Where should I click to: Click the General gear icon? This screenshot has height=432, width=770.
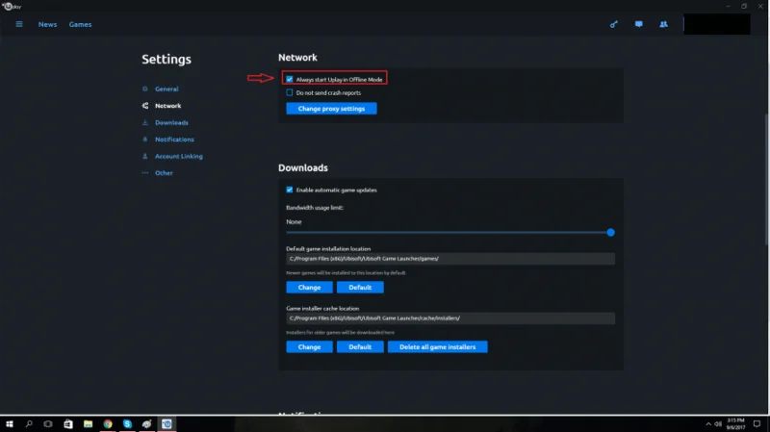145,89
